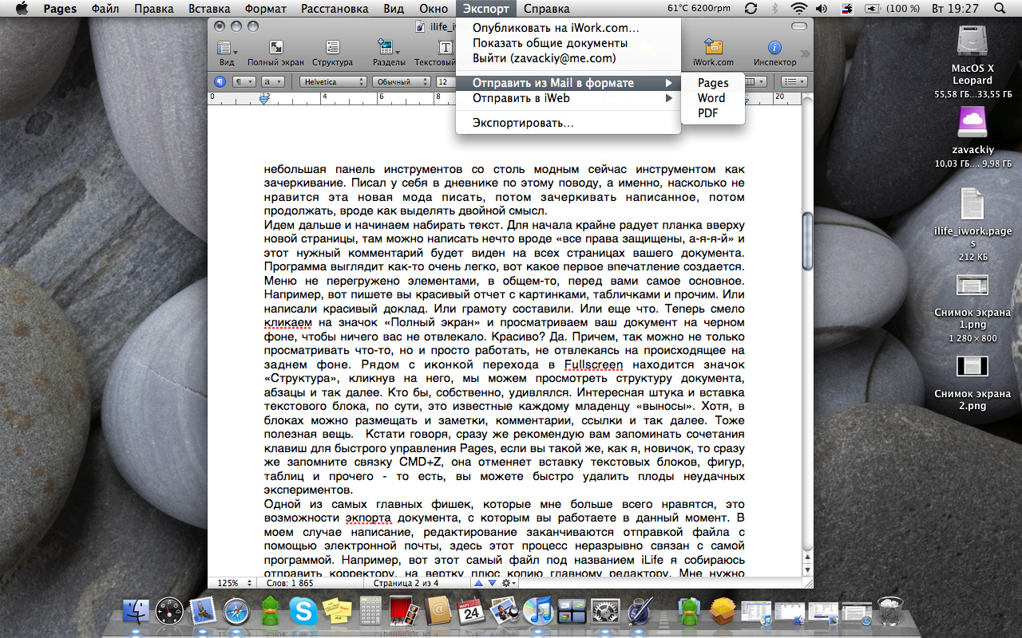The height and width of the screenshot is (638, 1022).
Task: Open Finder from the Dock
Action: (136, 612)
